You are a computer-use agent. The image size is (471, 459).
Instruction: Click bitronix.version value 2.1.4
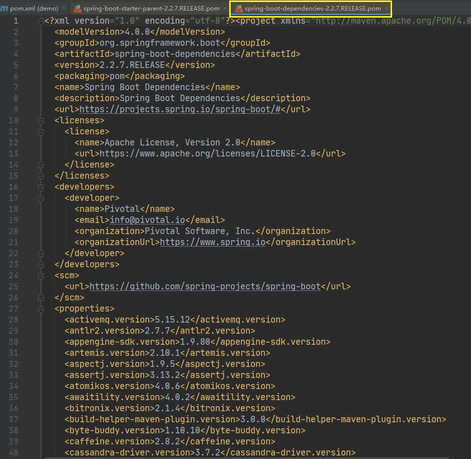167,408
